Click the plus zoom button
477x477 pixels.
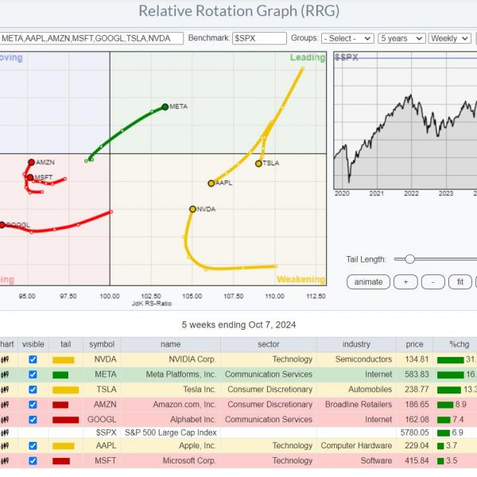[405, 282]
